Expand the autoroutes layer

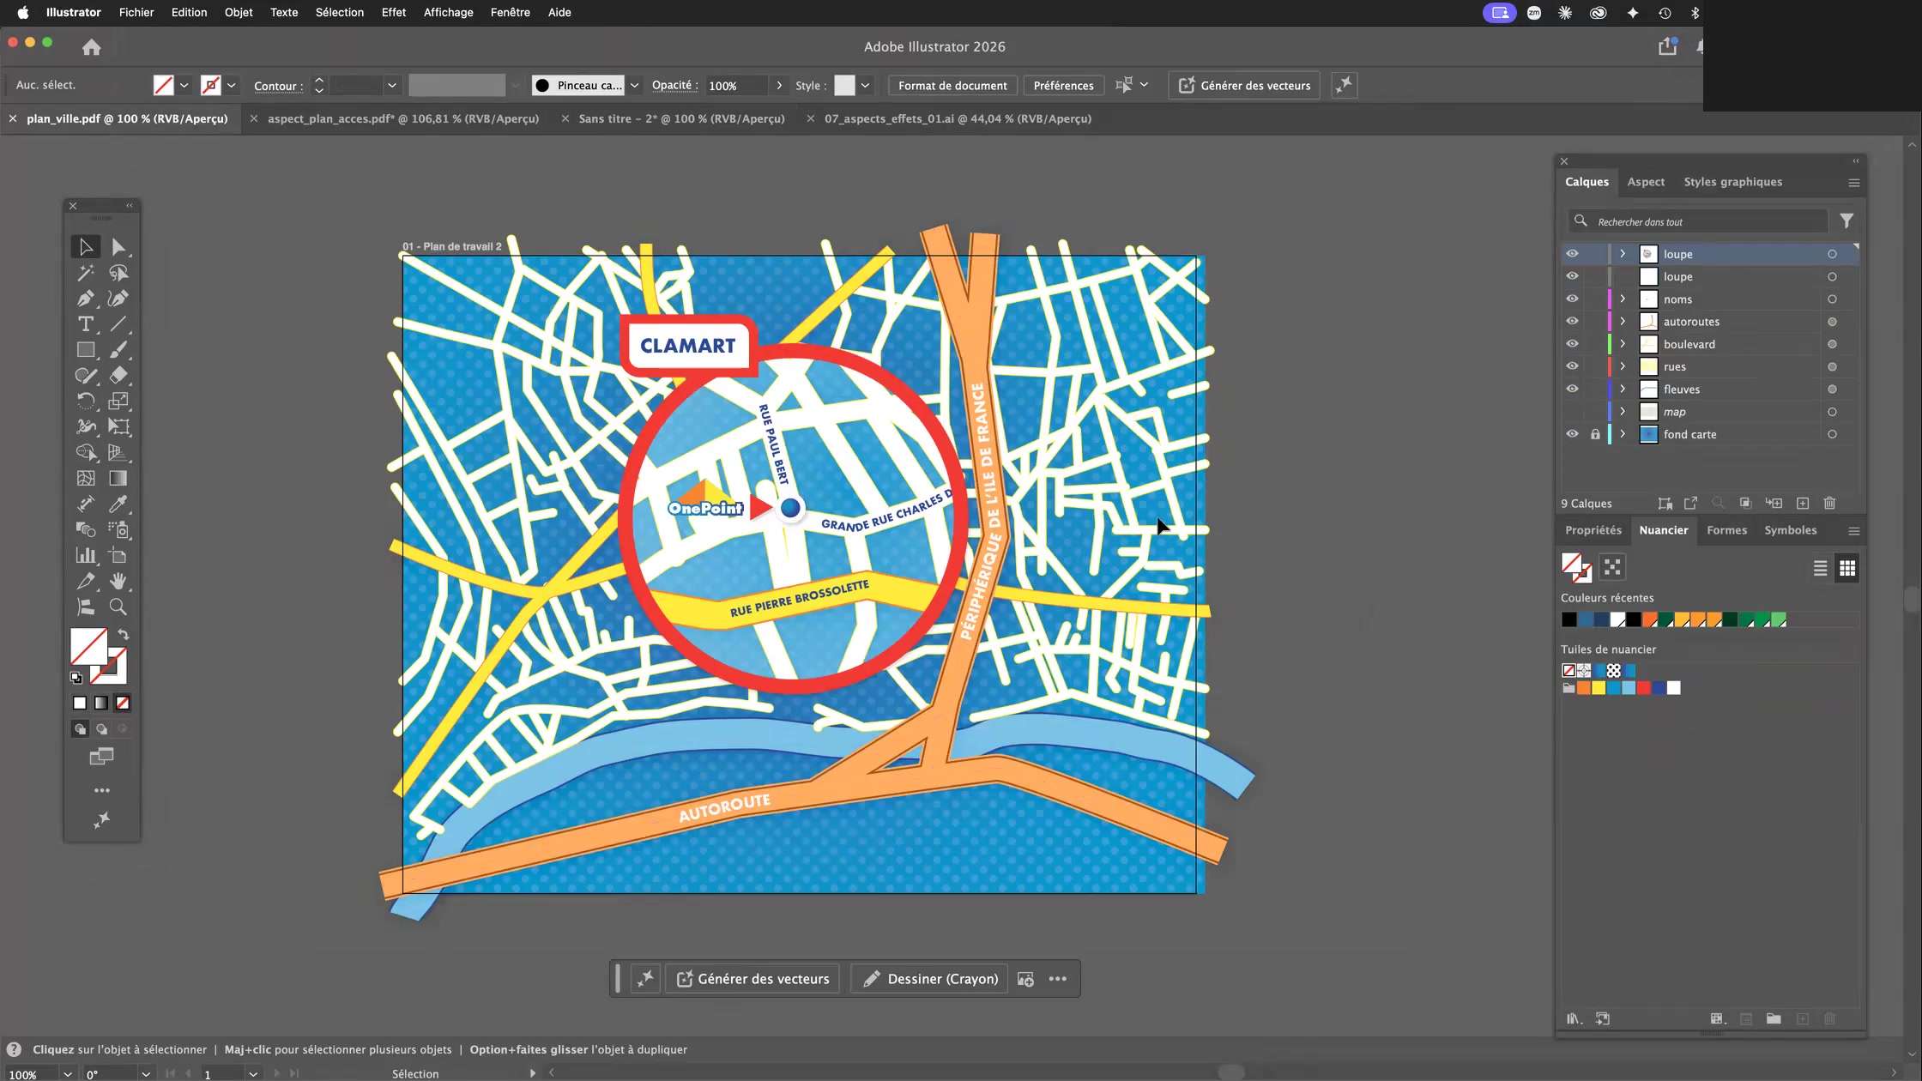[1623, 321]
